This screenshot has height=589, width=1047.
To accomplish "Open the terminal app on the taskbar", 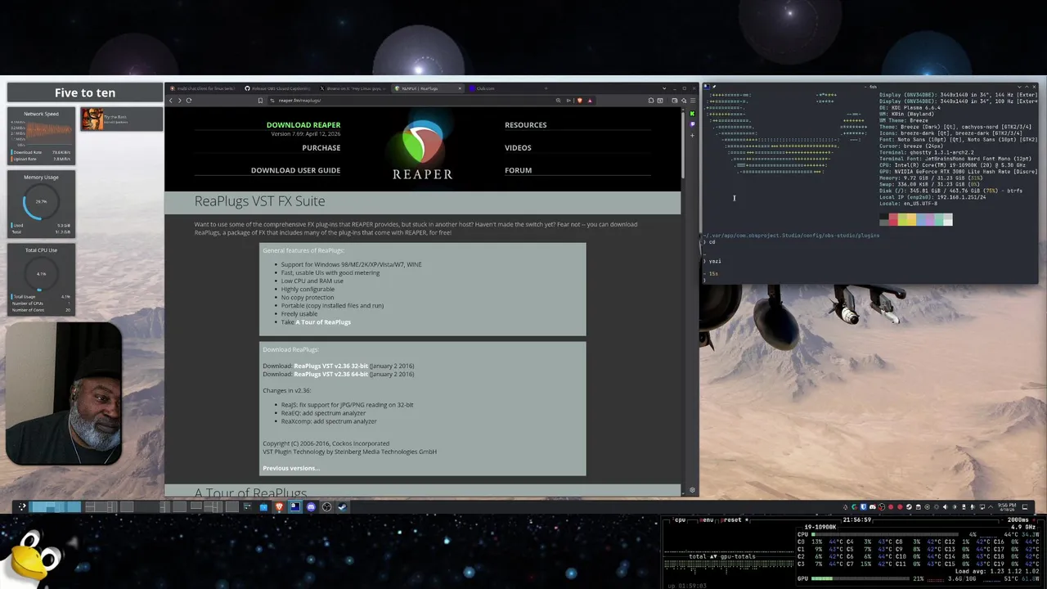I will pyautogui.click(x=294, y=506).
